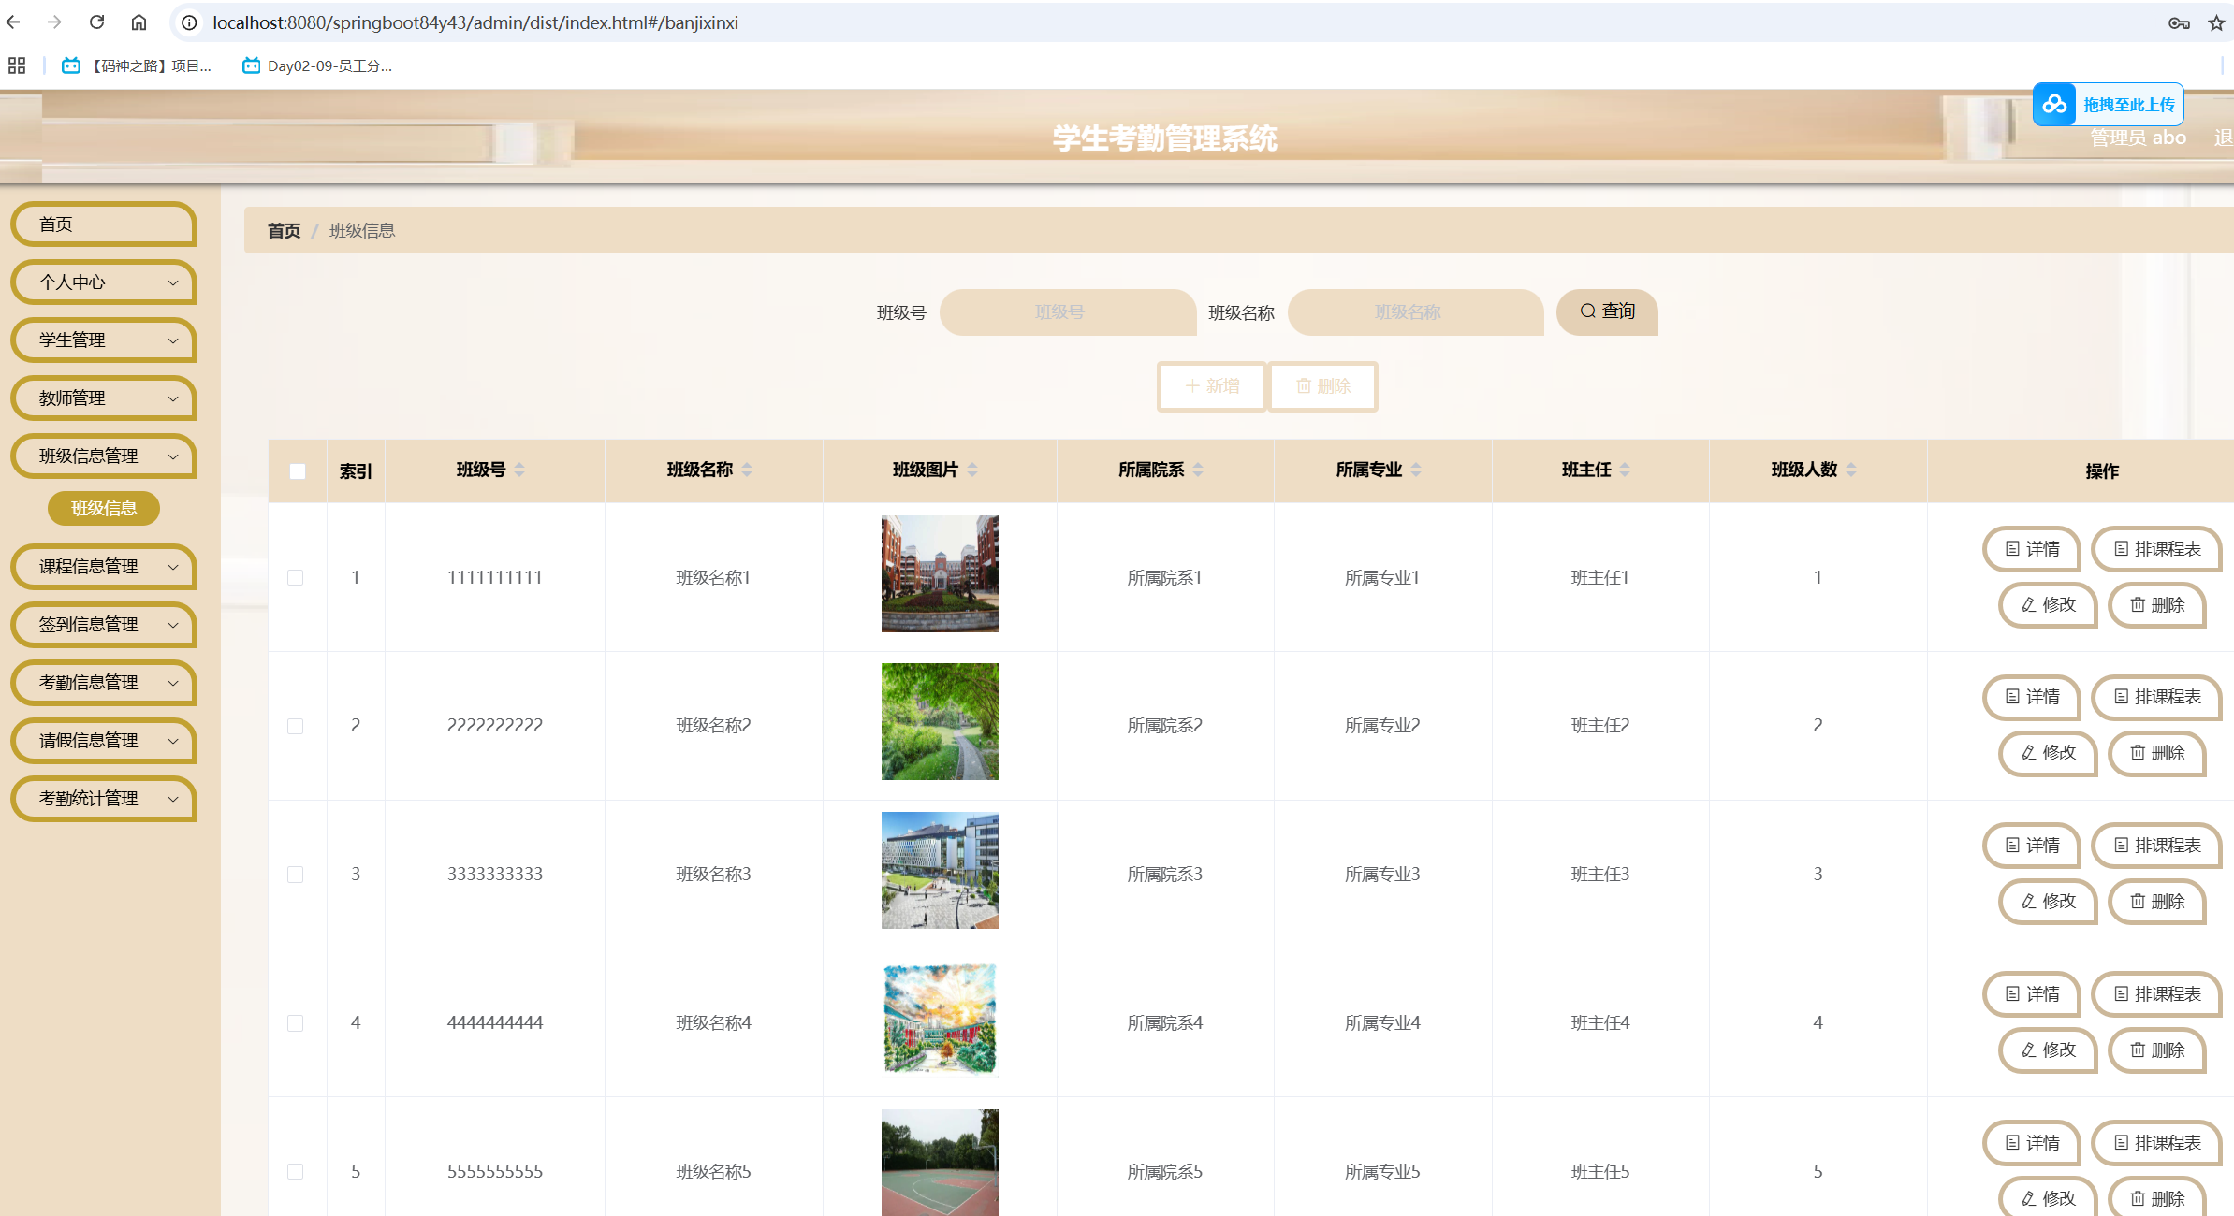Viewport: 2234px width, 1216px height.
Task: Click the browser reload icon
Action: pos(96,22)
